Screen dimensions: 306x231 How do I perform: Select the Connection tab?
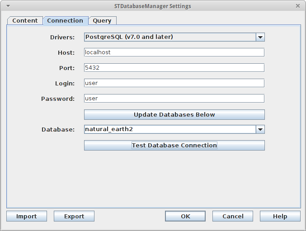pos(65,21)
